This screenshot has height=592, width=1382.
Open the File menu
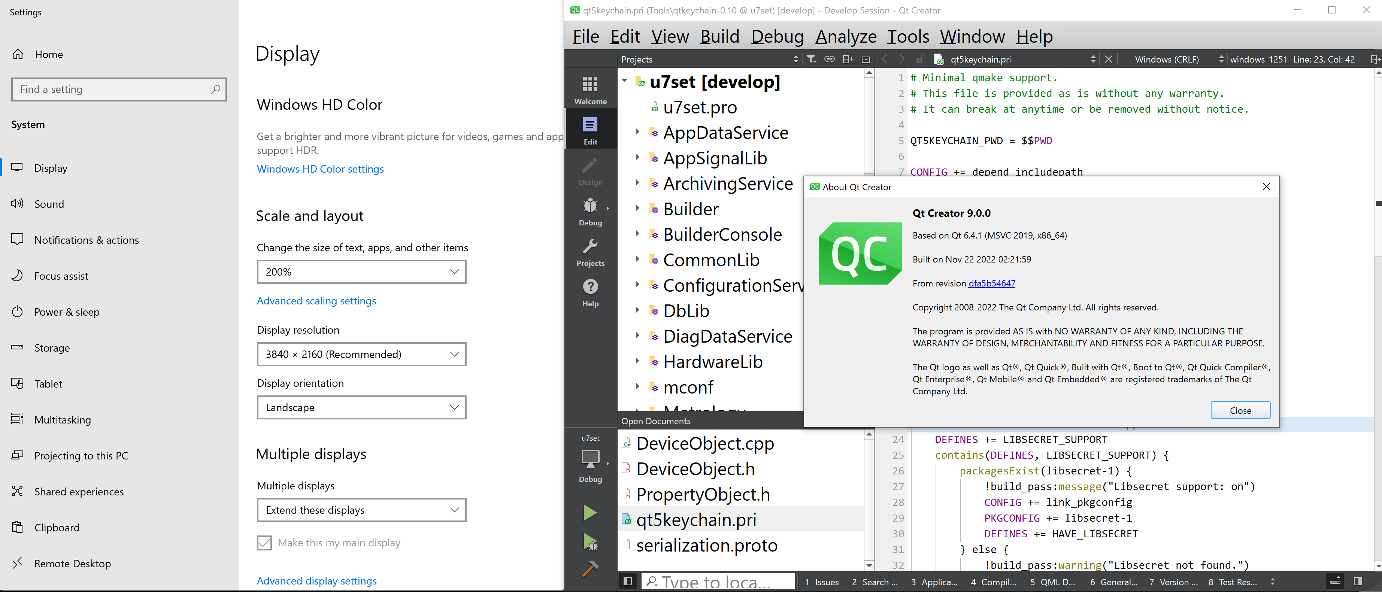click(x=585, y=36)
